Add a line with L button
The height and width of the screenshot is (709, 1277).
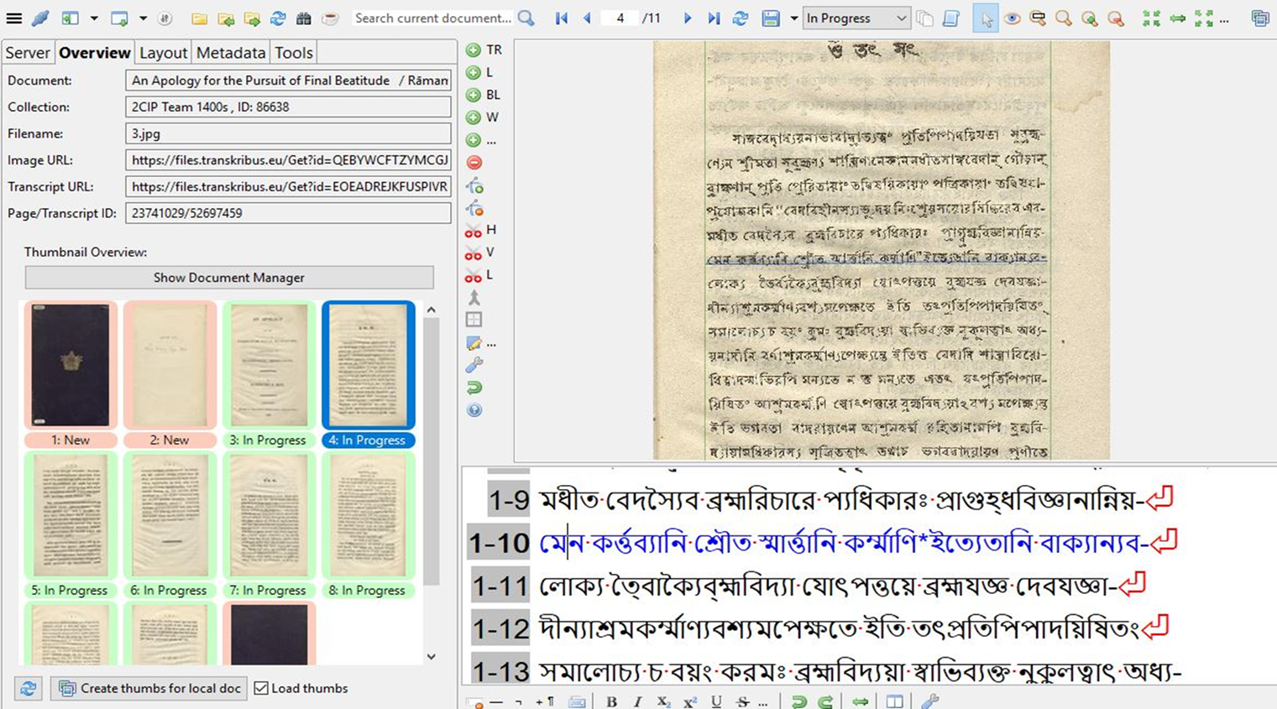[479, 72]
